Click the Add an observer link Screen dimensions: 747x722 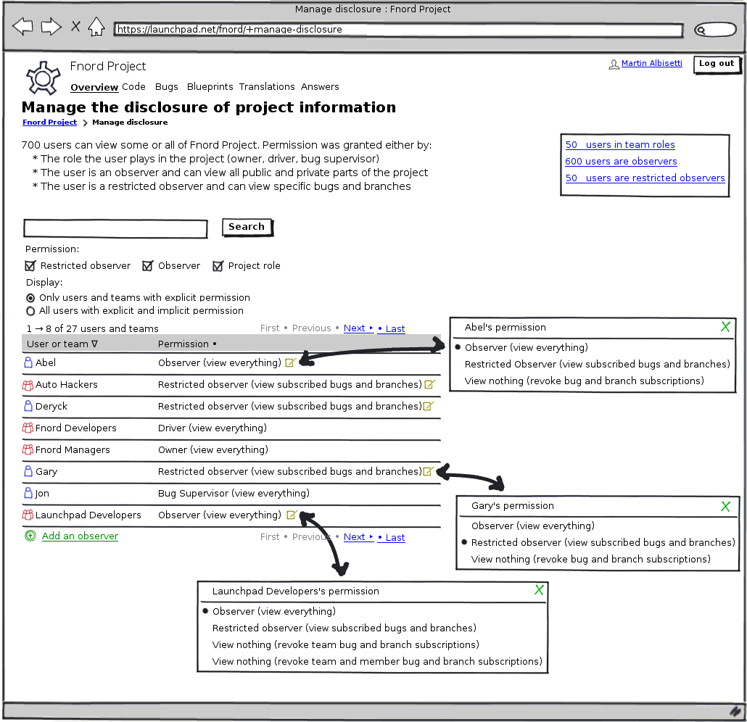pos(80,536)
